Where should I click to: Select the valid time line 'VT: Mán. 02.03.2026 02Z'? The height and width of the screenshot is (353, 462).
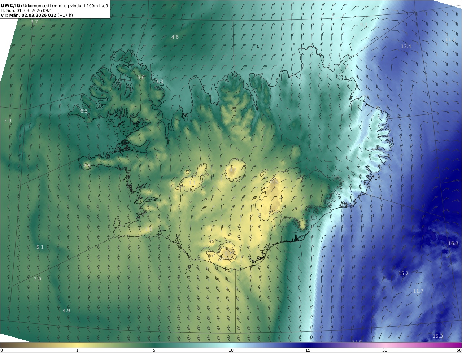coord(29,15)
